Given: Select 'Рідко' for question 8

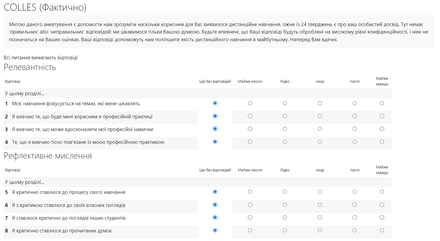Looking at the screenshot, I should pyautogui.click(x=285, y=230).
